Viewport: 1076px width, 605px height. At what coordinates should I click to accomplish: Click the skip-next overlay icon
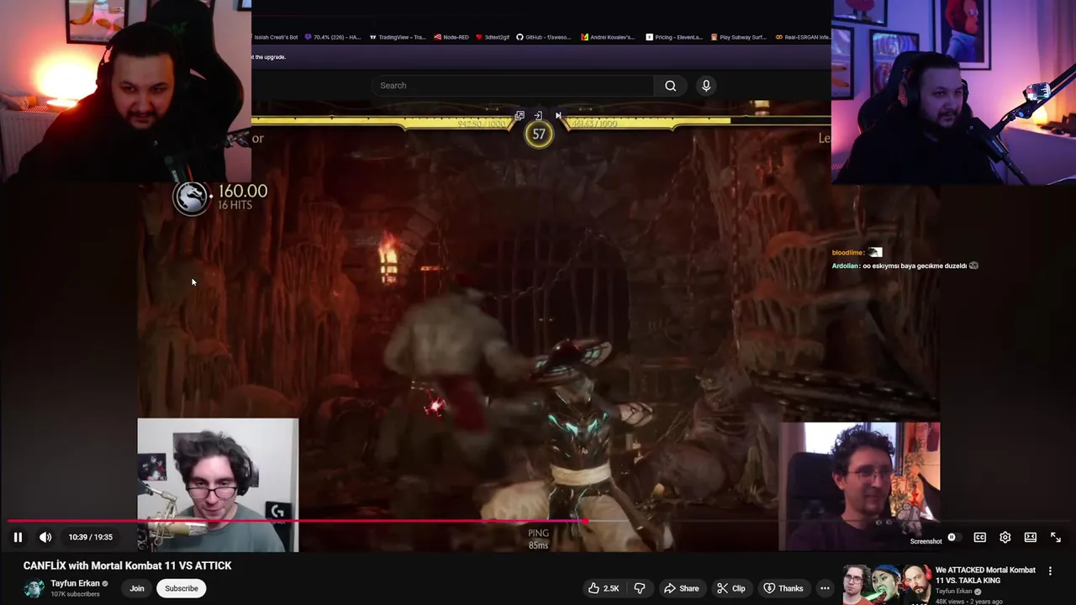[x=557, y=115]
